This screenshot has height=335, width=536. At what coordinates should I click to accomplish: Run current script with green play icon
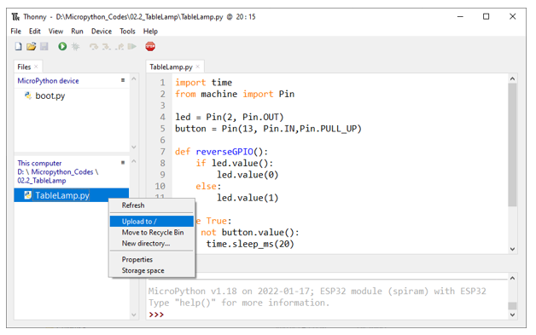(x=62, y=46)
